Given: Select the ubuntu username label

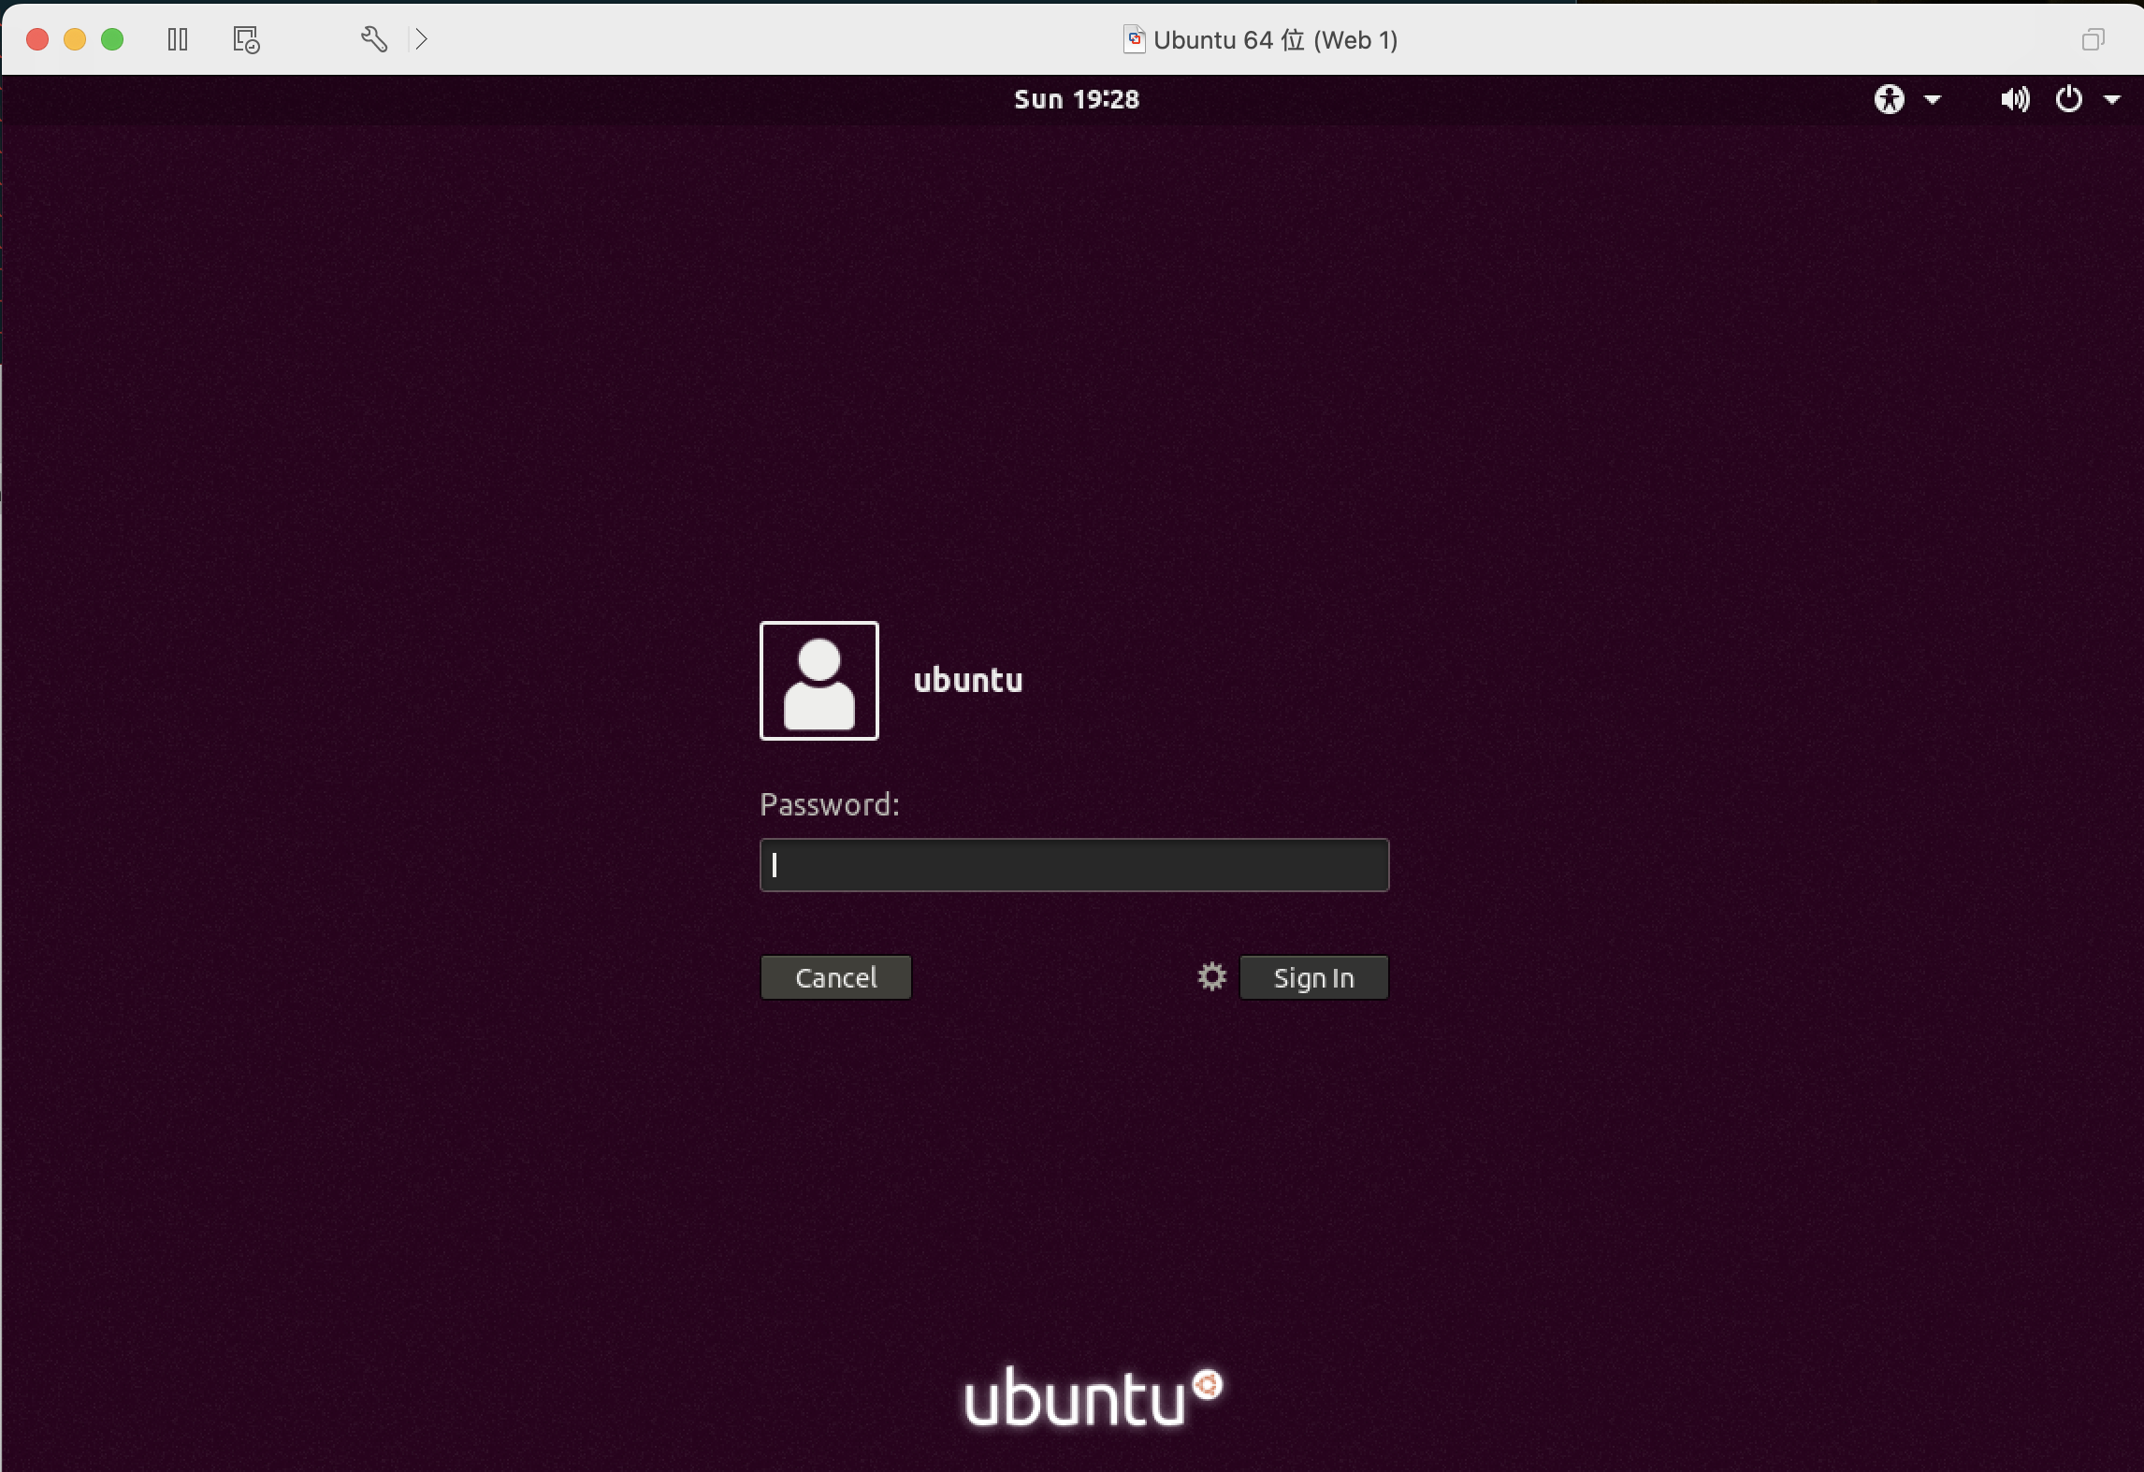Looking at the screenshot, I should click(968, 681).
